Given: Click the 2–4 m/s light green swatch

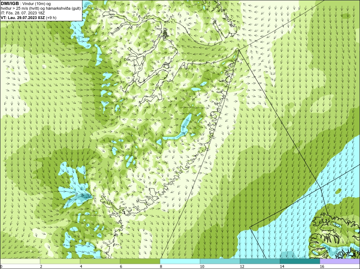Looking at the screenshot, I should (60, 261).
